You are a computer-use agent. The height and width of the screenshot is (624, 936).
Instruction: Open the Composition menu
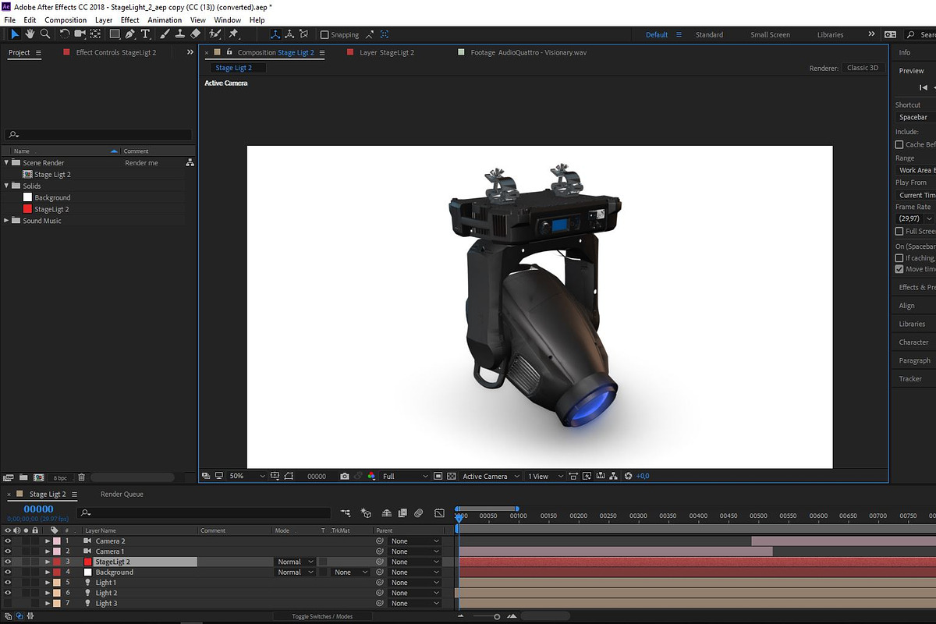(x=66, y=19)
